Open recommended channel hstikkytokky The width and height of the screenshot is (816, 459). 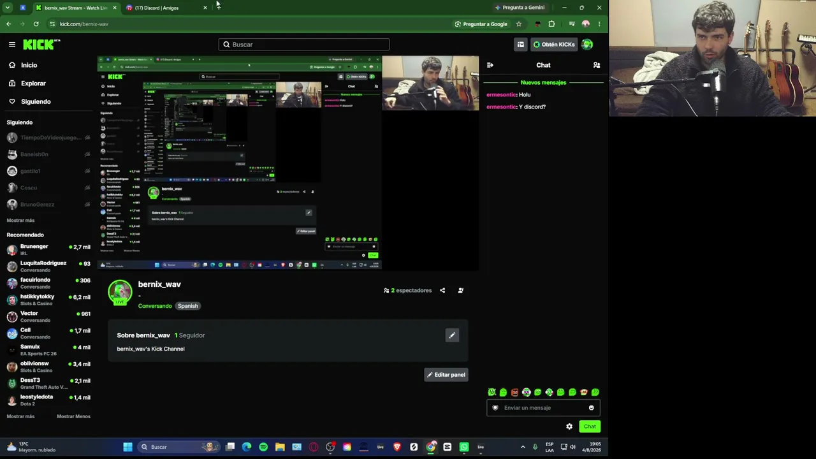[48, 300]
